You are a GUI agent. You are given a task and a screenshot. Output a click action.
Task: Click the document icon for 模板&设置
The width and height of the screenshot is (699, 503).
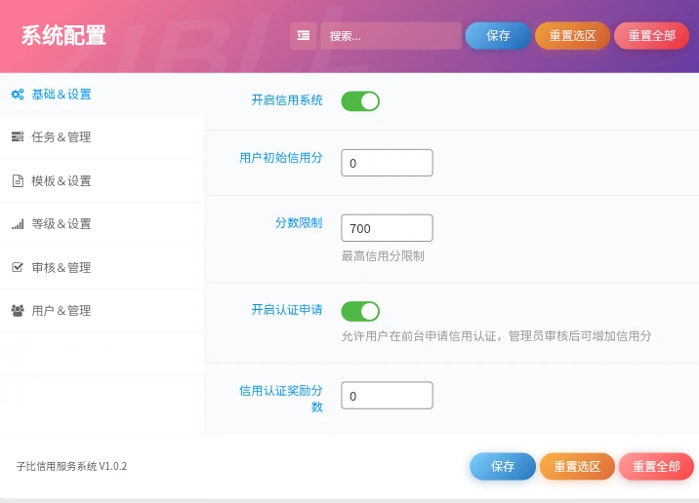point(18,180)
